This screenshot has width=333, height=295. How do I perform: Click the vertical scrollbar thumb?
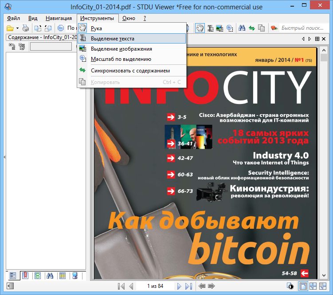click(324, 58)
